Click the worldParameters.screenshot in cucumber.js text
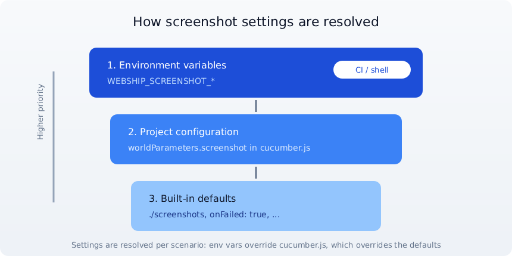The image size is (512, 256). pos(219,148)
